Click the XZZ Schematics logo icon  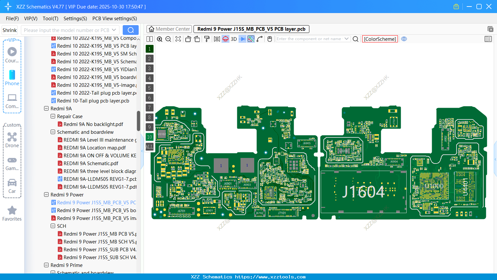8,7
